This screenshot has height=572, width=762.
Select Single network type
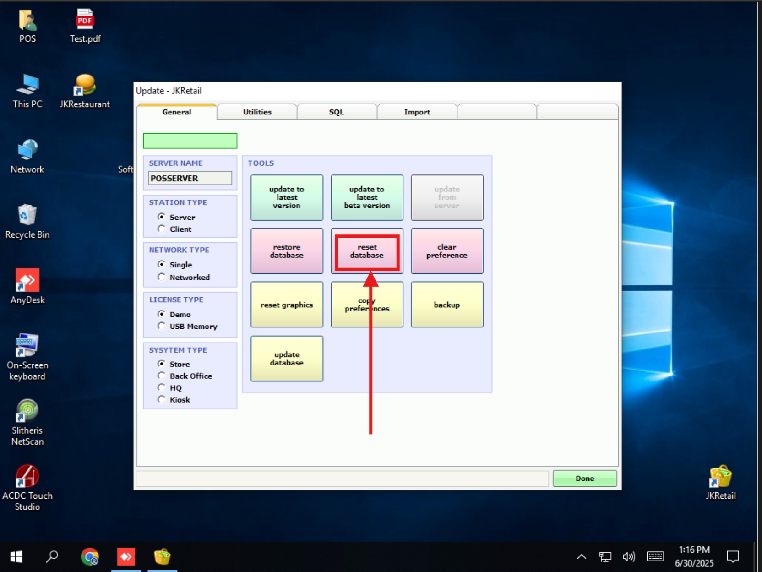(175, 265)
